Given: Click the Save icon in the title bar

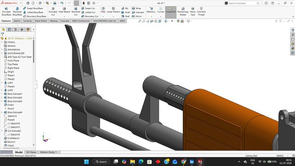Looking at the screenshot, I should click(47, 3).
